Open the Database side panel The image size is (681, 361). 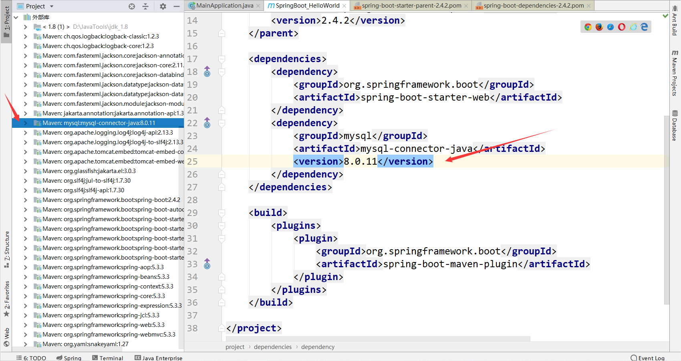[675, 125]
